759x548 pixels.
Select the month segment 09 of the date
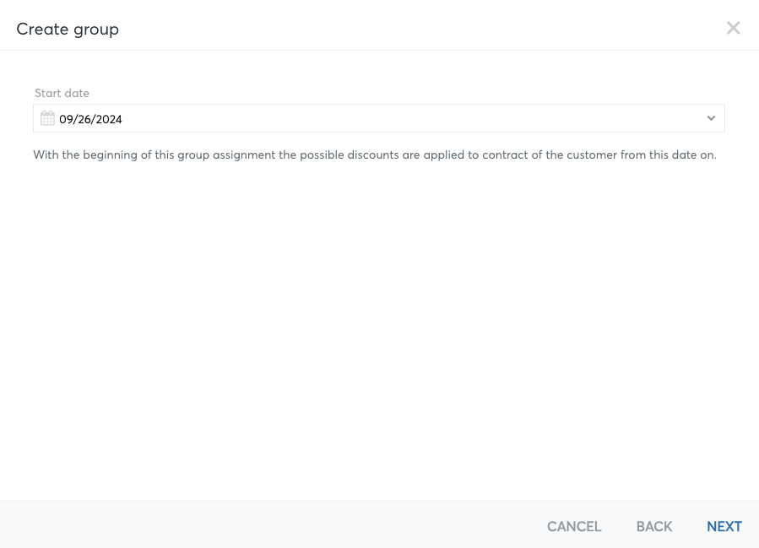coord(65,119)
